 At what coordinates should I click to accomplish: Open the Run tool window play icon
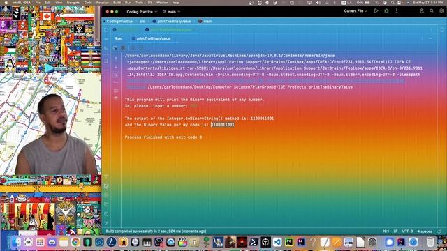[106, 186]
